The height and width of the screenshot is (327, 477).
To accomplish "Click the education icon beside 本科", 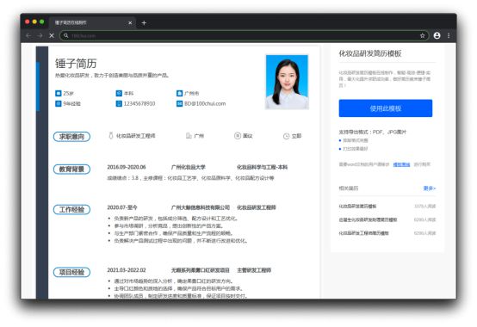I will [x=119, y=93].
